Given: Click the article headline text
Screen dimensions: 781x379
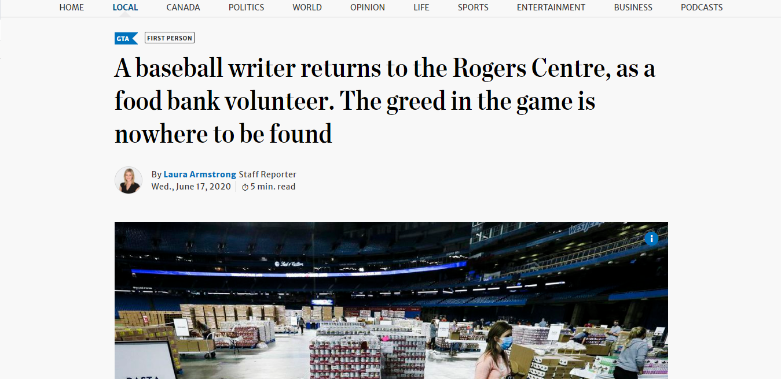Looking at the screenshot, I should pyautogui.click(x=384, y=101).
